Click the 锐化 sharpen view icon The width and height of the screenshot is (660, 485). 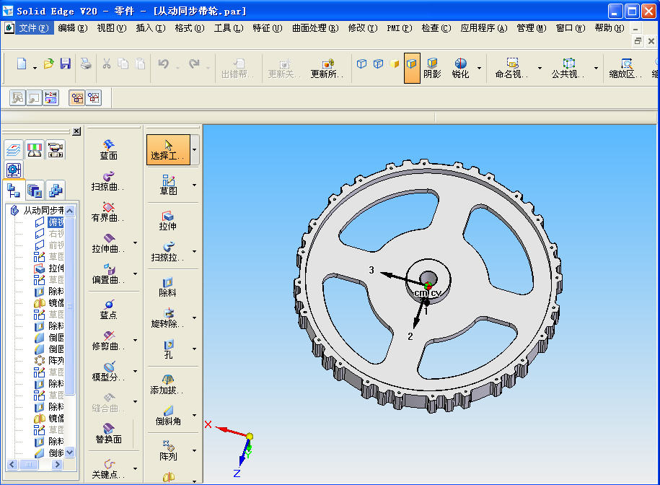point(460,69)
